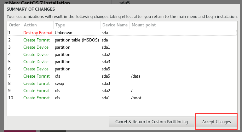The width and height of the screenshot is (242, 132).
Task: Click the Device Name column header
Action: coord(115,25)
